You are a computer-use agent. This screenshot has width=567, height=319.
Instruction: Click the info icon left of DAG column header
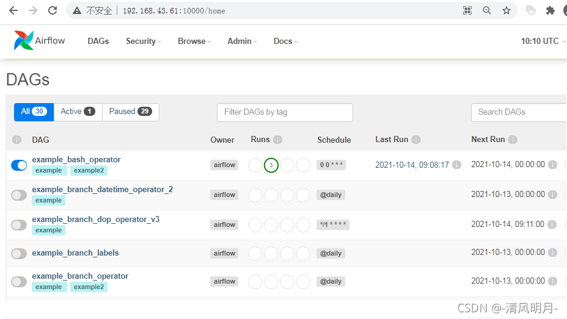point(16,140)
